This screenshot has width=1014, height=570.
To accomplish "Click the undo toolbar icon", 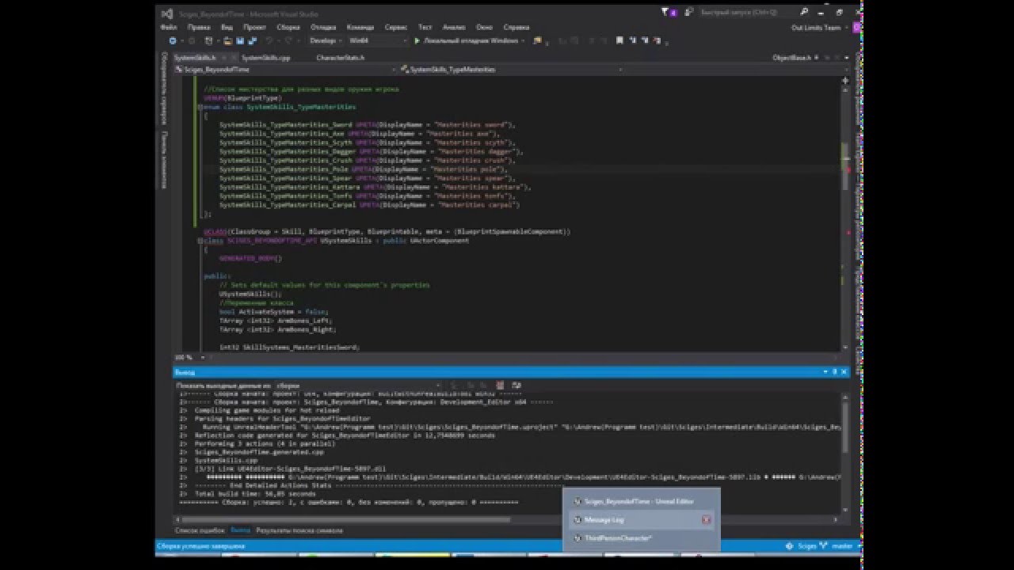I will click(x=269, y=40).
